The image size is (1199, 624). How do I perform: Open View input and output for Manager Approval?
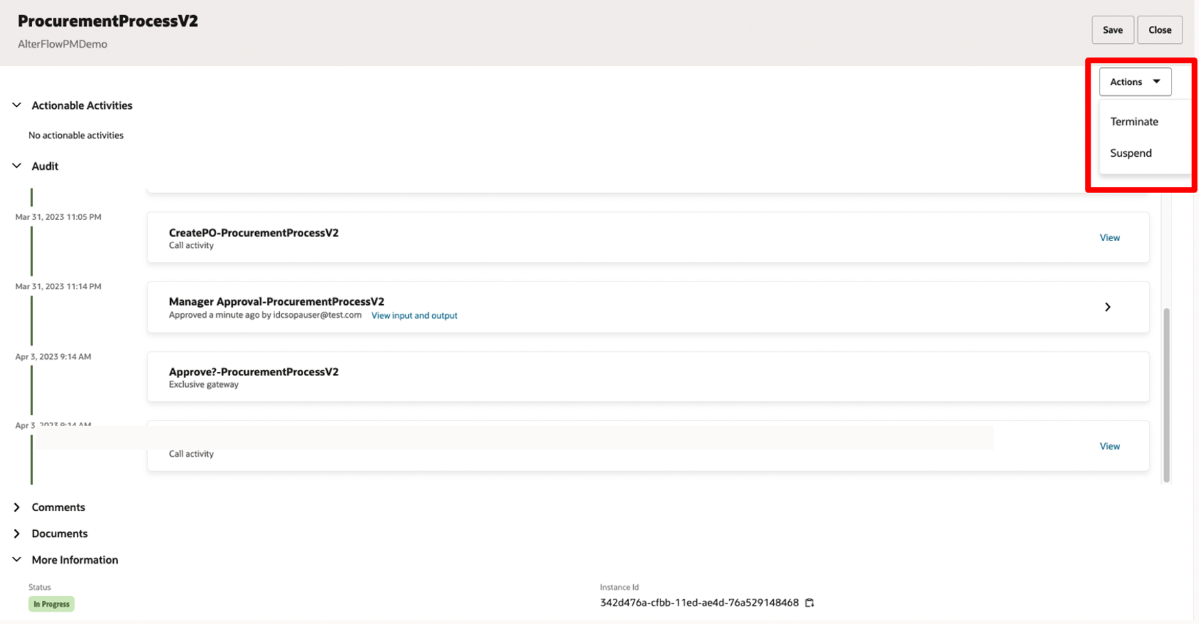click(x=414, y=315)
